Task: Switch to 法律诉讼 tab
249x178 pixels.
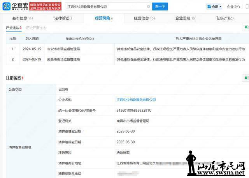Action: tap(64, 18)
